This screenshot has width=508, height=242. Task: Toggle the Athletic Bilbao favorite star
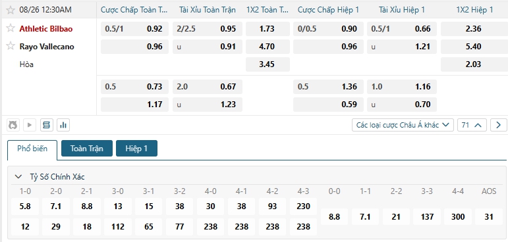11,28
